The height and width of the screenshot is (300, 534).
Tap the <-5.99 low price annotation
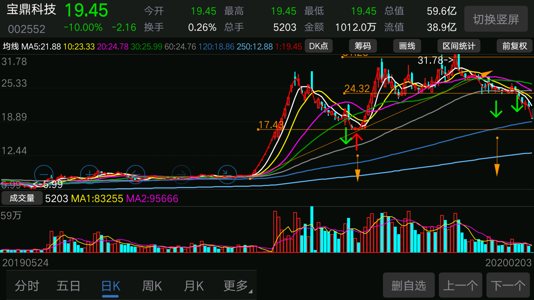click(x=48, y=184)
